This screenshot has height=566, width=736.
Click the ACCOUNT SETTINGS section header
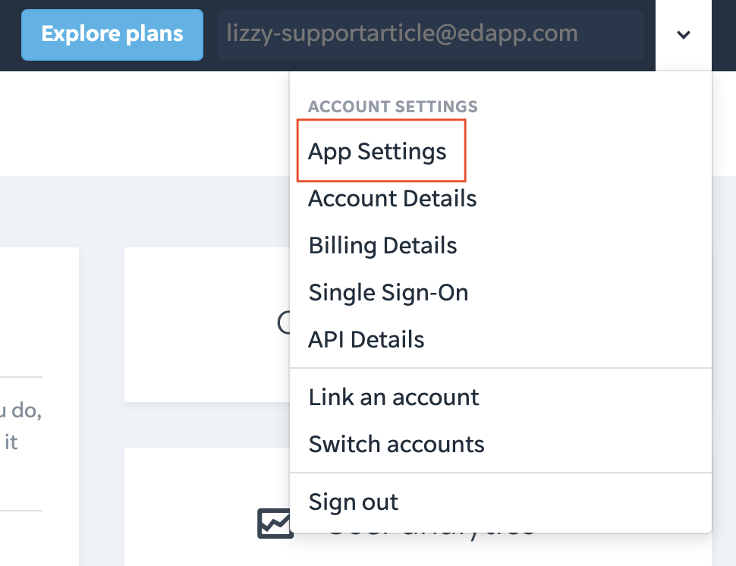tap(393, 106)
